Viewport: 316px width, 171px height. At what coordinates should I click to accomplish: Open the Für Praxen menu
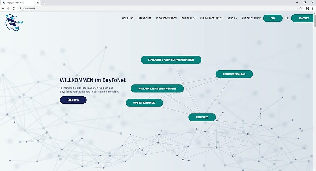click(x=188, y=18)
